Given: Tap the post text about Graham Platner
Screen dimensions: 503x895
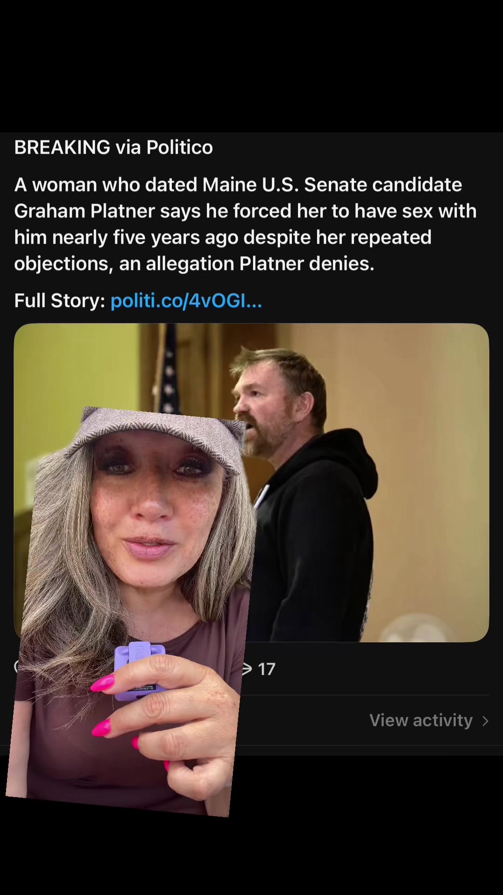Looking at the screenshot, I should [245, 224].
